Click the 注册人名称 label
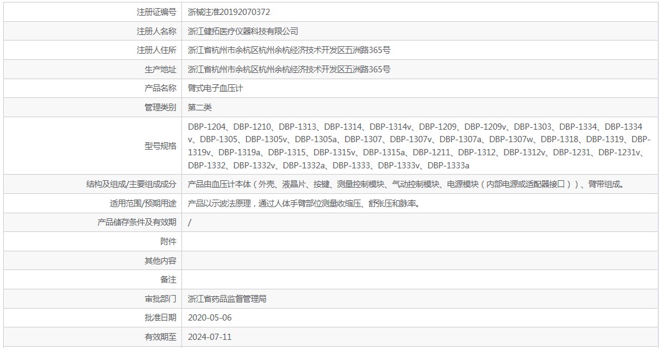660x348 pixels. 156,31
